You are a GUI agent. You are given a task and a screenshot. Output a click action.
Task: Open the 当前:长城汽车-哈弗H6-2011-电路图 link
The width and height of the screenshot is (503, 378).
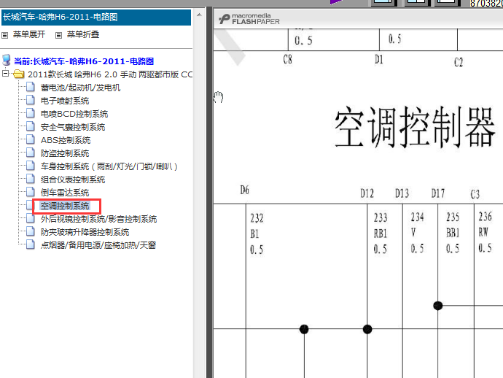point(84,61)
